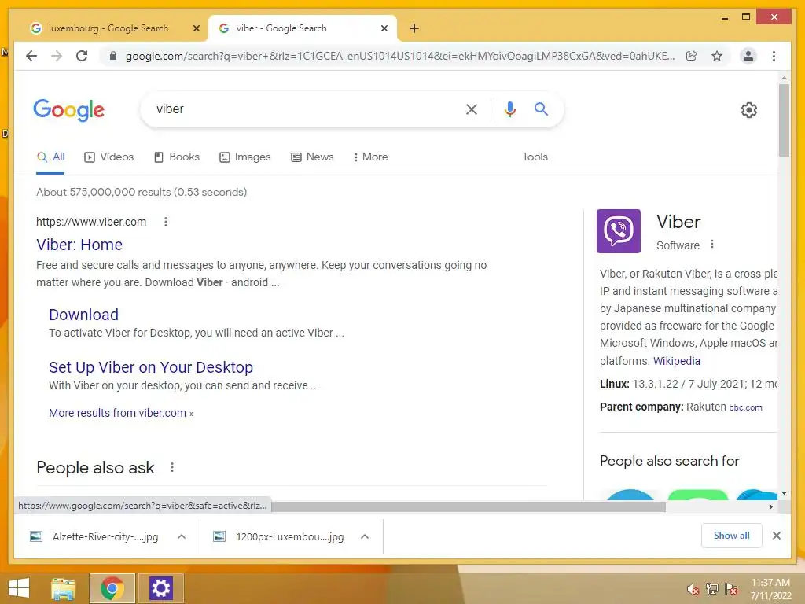
Task: Click the https://www.viber.com URL text
Action: click(91, 222)
